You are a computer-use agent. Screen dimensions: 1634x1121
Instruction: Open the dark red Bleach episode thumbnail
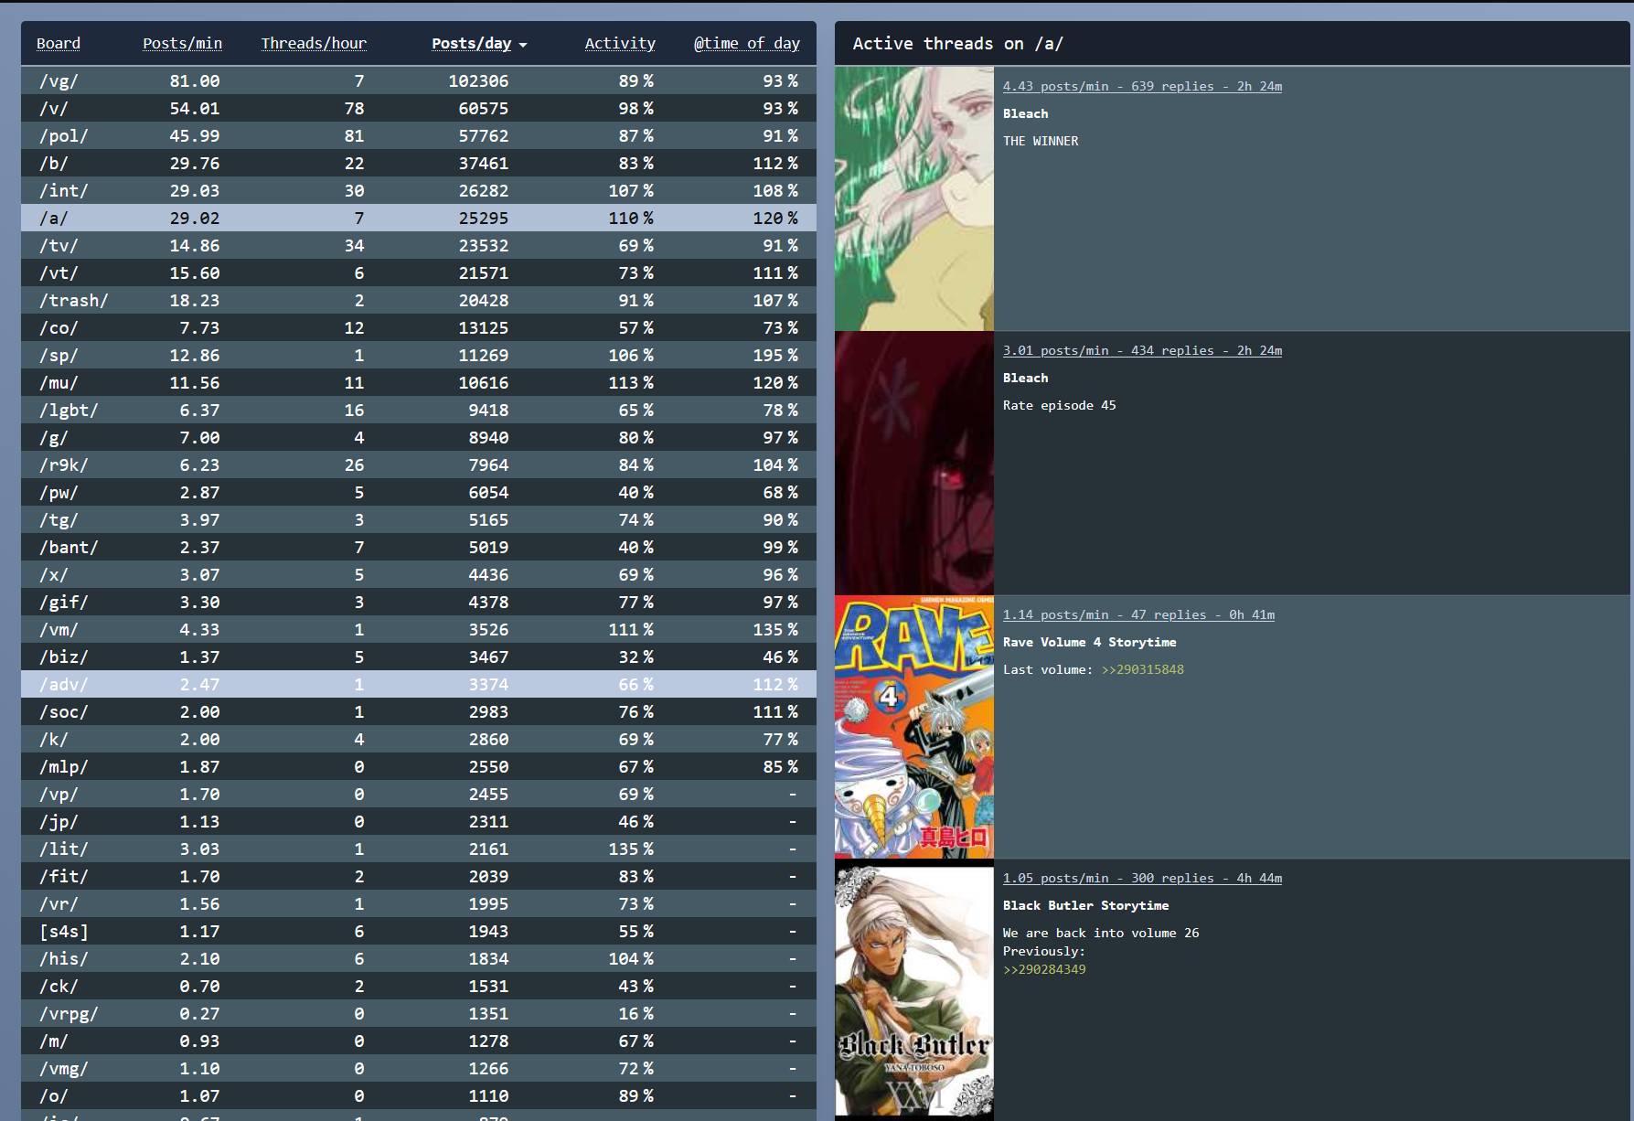click(x=914, y=463)
